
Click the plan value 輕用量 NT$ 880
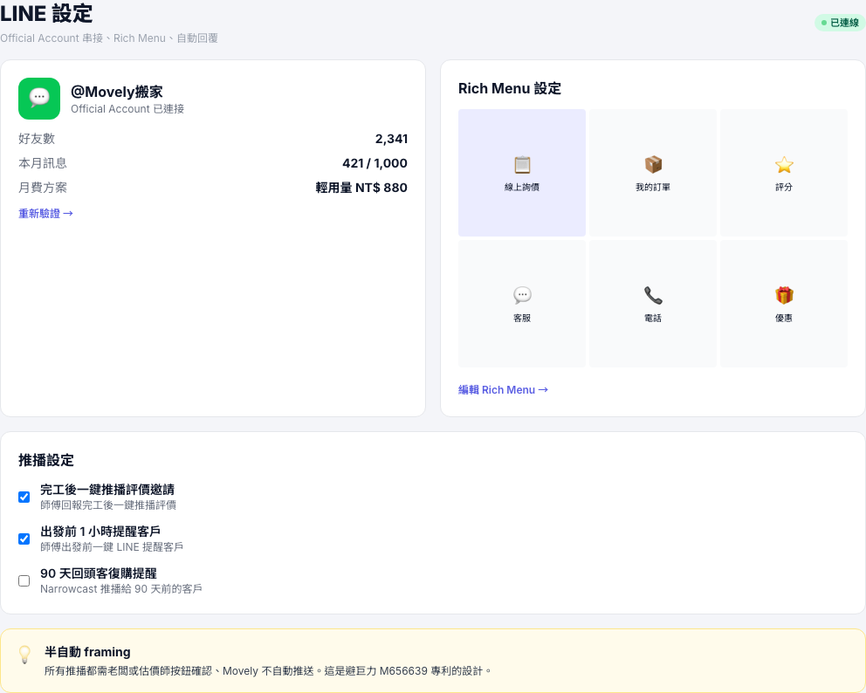click(x=361, y=187)
